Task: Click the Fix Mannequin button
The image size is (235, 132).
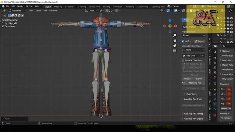Action: (226, 118)
